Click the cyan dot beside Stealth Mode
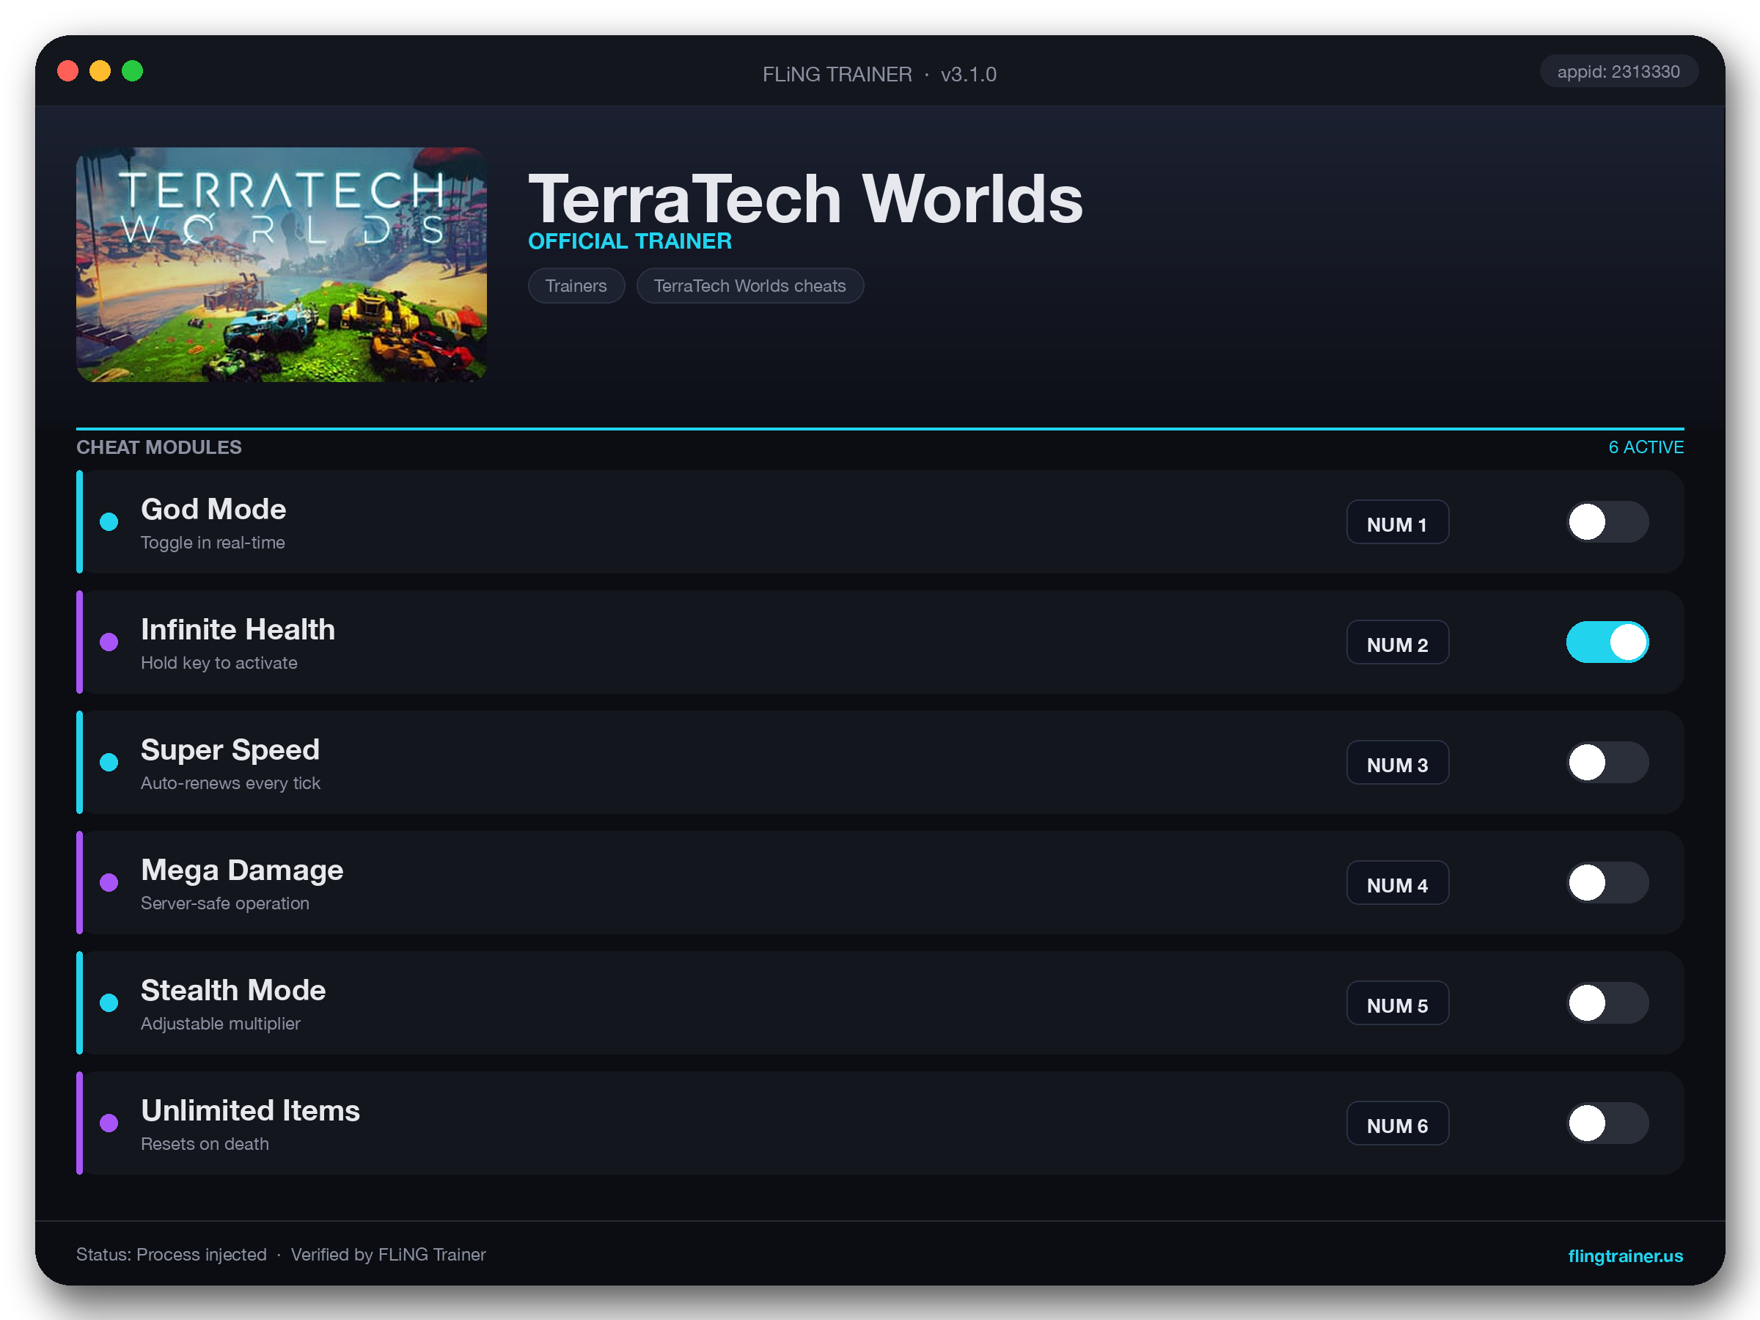 coord(109,1002)
